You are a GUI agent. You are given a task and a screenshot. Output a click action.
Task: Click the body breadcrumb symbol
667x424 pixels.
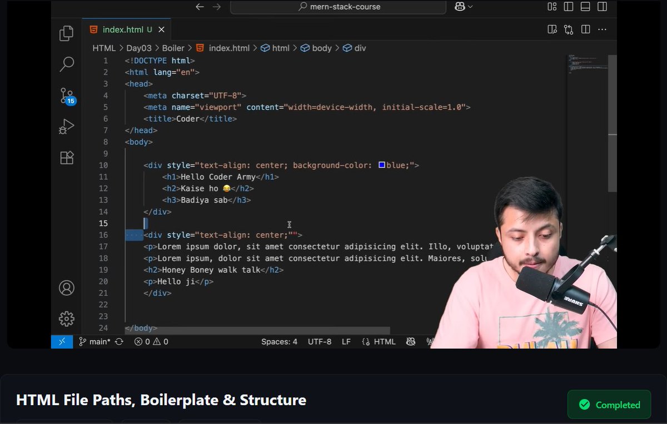pos(316,48)
